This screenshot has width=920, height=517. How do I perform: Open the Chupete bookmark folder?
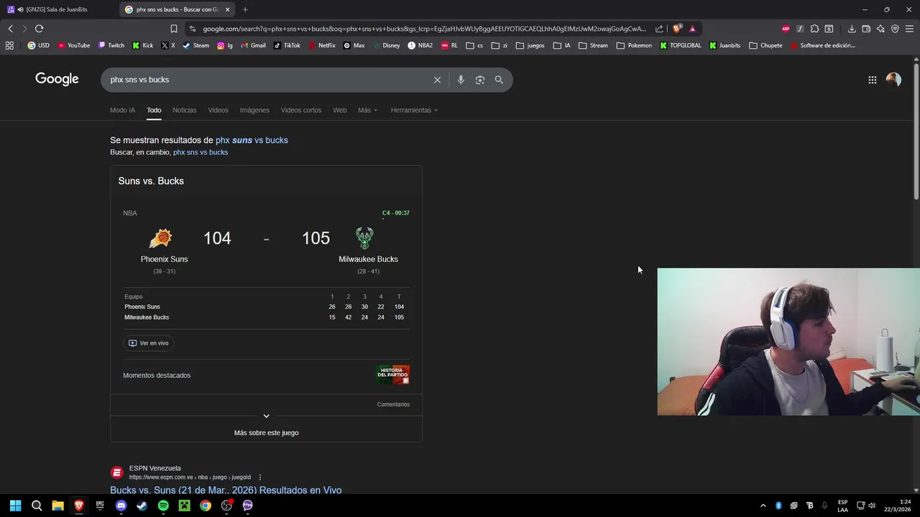765,45
